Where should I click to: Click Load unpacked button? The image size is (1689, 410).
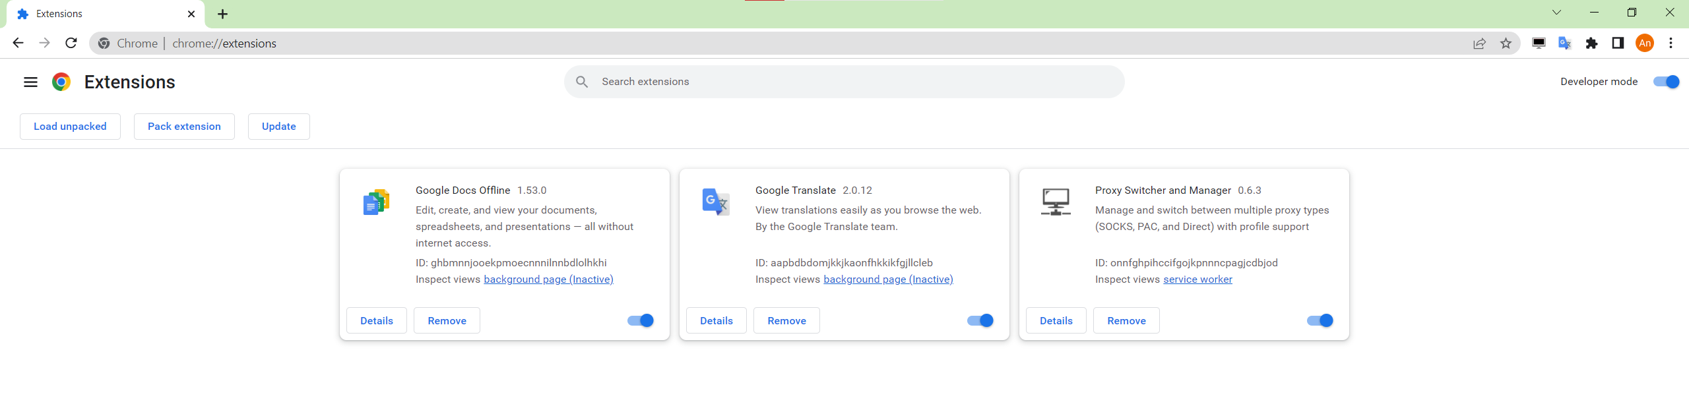coord(70,127)
